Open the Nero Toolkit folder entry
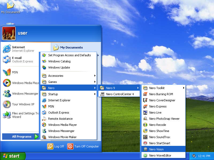Screen dimensions: 214x160 coord(163,88)
